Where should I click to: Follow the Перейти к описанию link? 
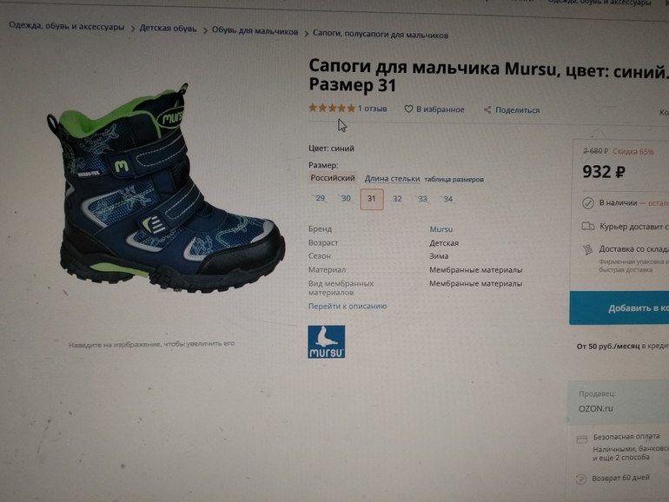(348, 307)
